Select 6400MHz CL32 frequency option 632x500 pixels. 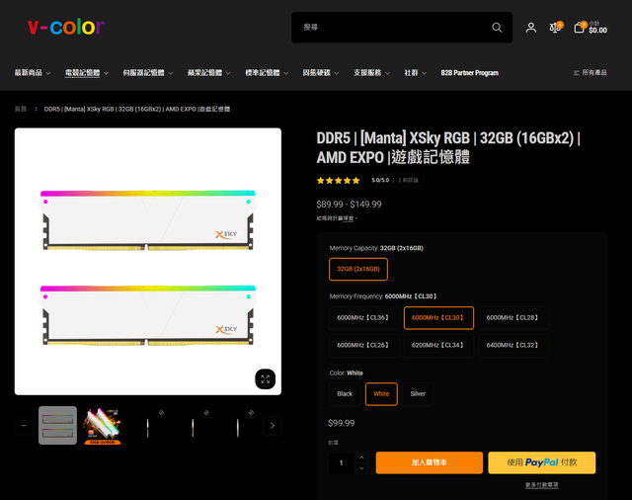pyautogui.click(x=513, y=345)
